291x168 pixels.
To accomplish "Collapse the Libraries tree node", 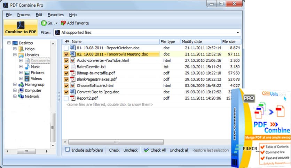I will tap(15, 55).
